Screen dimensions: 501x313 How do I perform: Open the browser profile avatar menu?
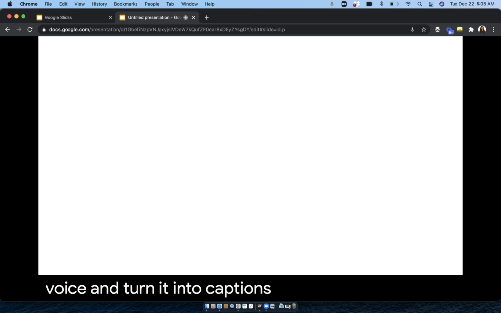[x=482, y=29]
